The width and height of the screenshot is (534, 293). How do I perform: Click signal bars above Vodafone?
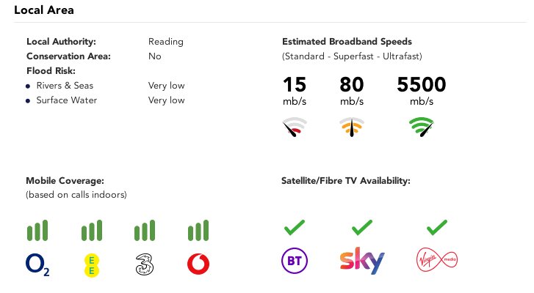[198, 231]
